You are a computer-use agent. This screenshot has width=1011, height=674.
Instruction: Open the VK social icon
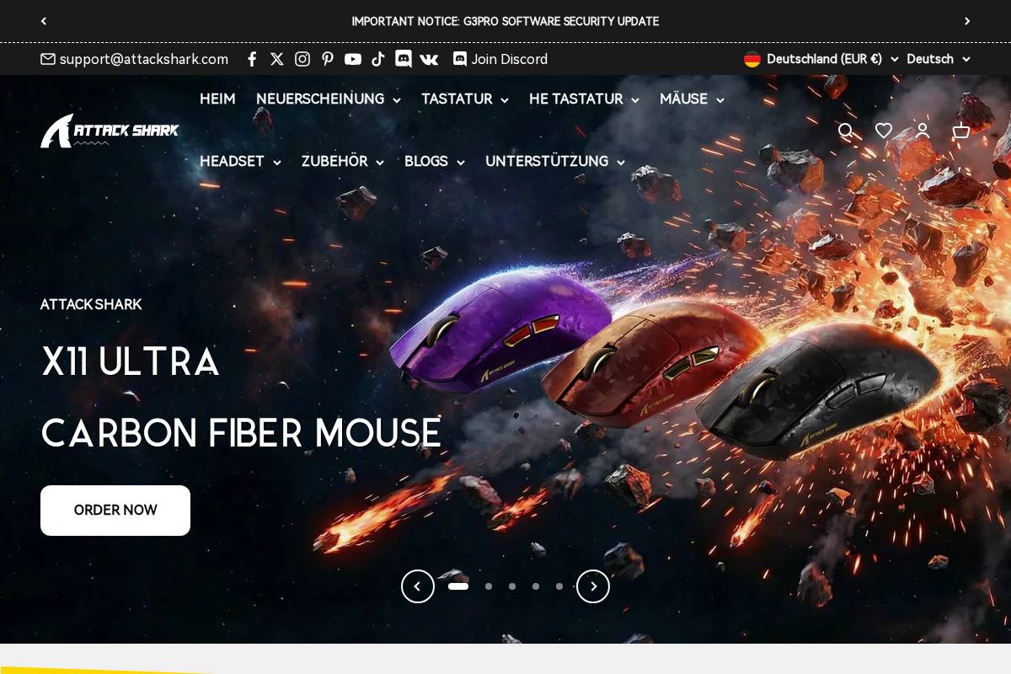click(x=429, y=59)
